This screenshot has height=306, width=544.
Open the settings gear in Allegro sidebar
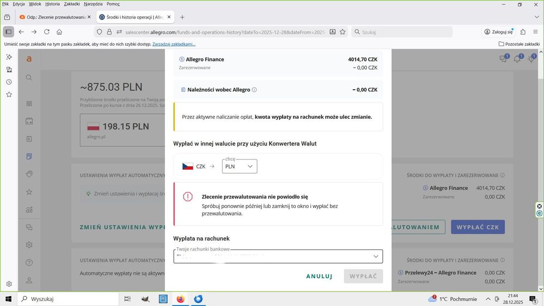tap(29, 245)
